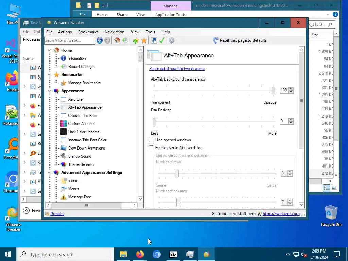Open the File menu in Winaero Tweaker

pos(49,32)
